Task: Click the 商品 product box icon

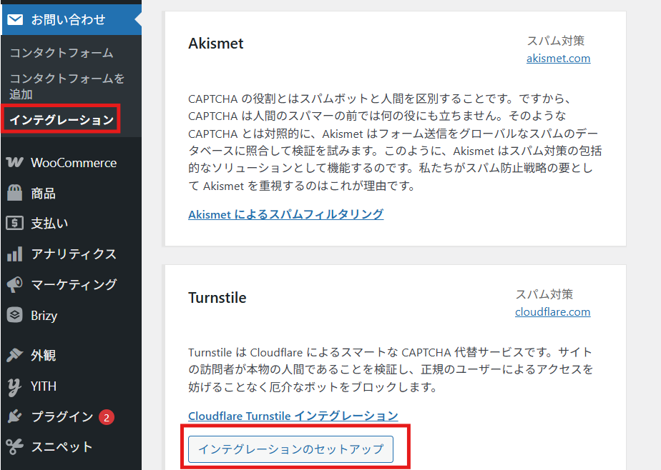Action: [14, 193]
